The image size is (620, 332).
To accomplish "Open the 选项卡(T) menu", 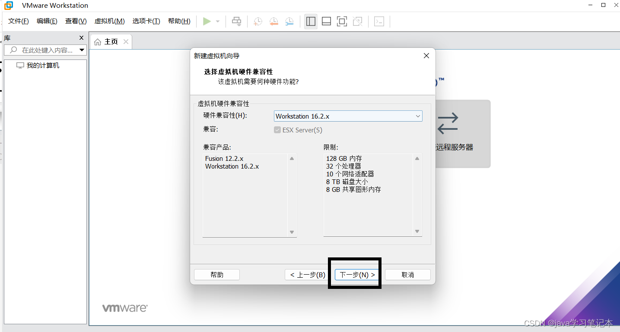I will [x=146, y=21].
